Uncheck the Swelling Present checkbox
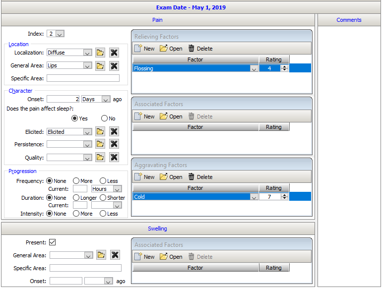The width and height of the screenshot is (382, 288). 52,242
